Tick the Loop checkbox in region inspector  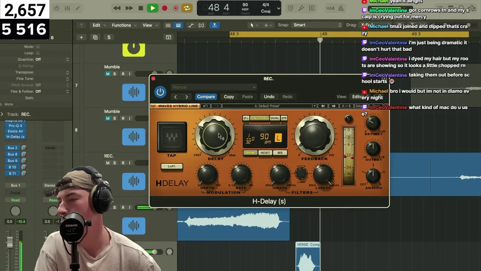point(38,53)
